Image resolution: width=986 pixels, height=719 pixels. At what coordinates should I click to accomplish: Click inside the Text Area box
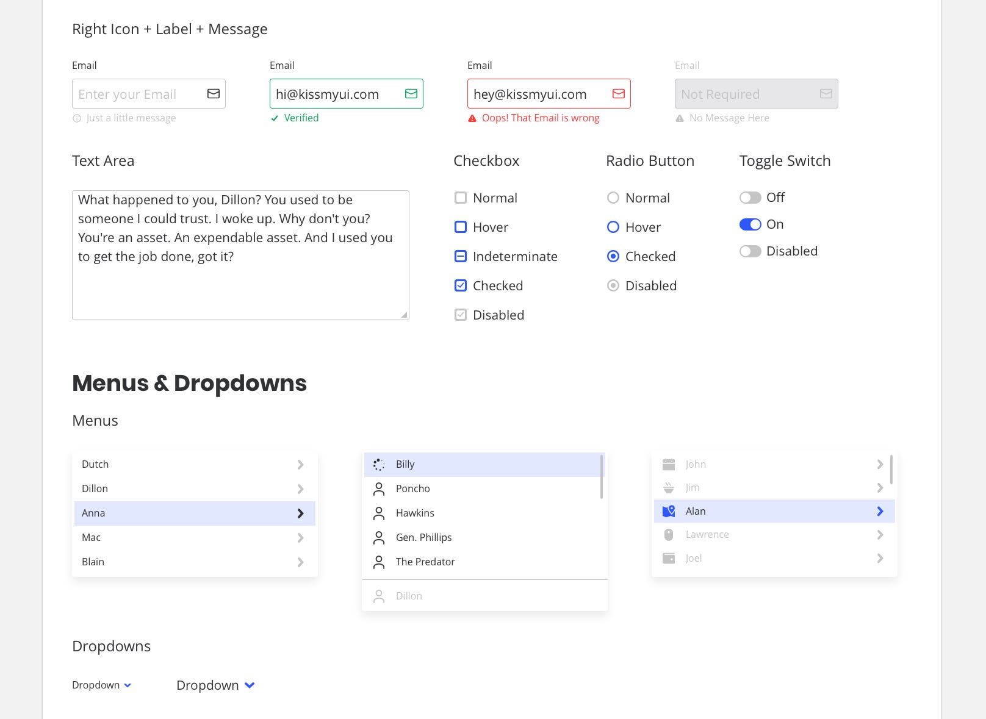point(240,255)
